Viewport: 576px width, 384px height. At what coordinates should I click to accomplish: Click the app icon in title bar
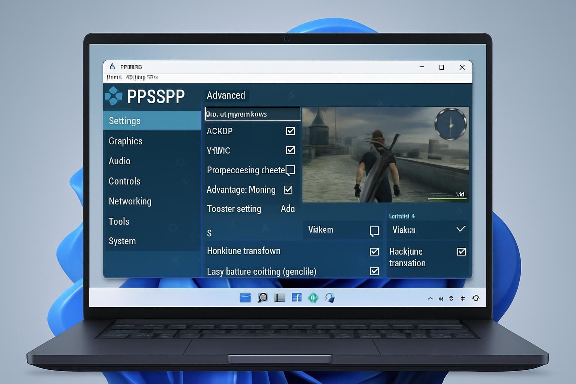click(112, 67)
